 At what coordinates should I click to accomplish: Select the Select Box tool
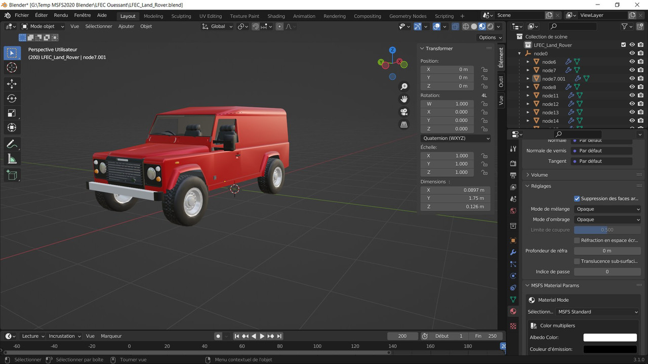(x=12, y=53)
